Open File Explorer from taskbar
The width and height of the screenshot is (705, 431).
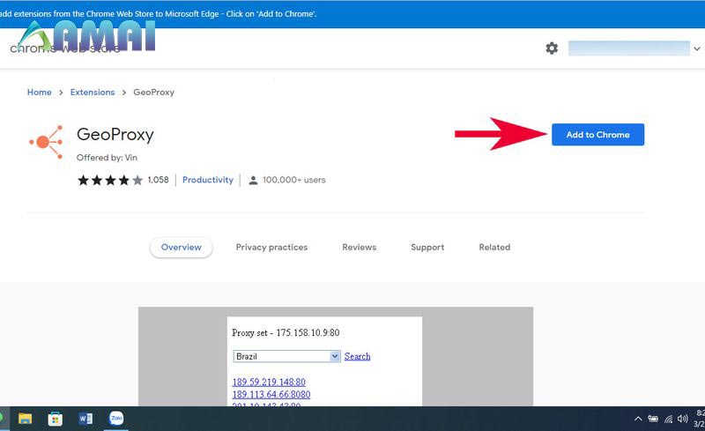[x=26, y=419]
